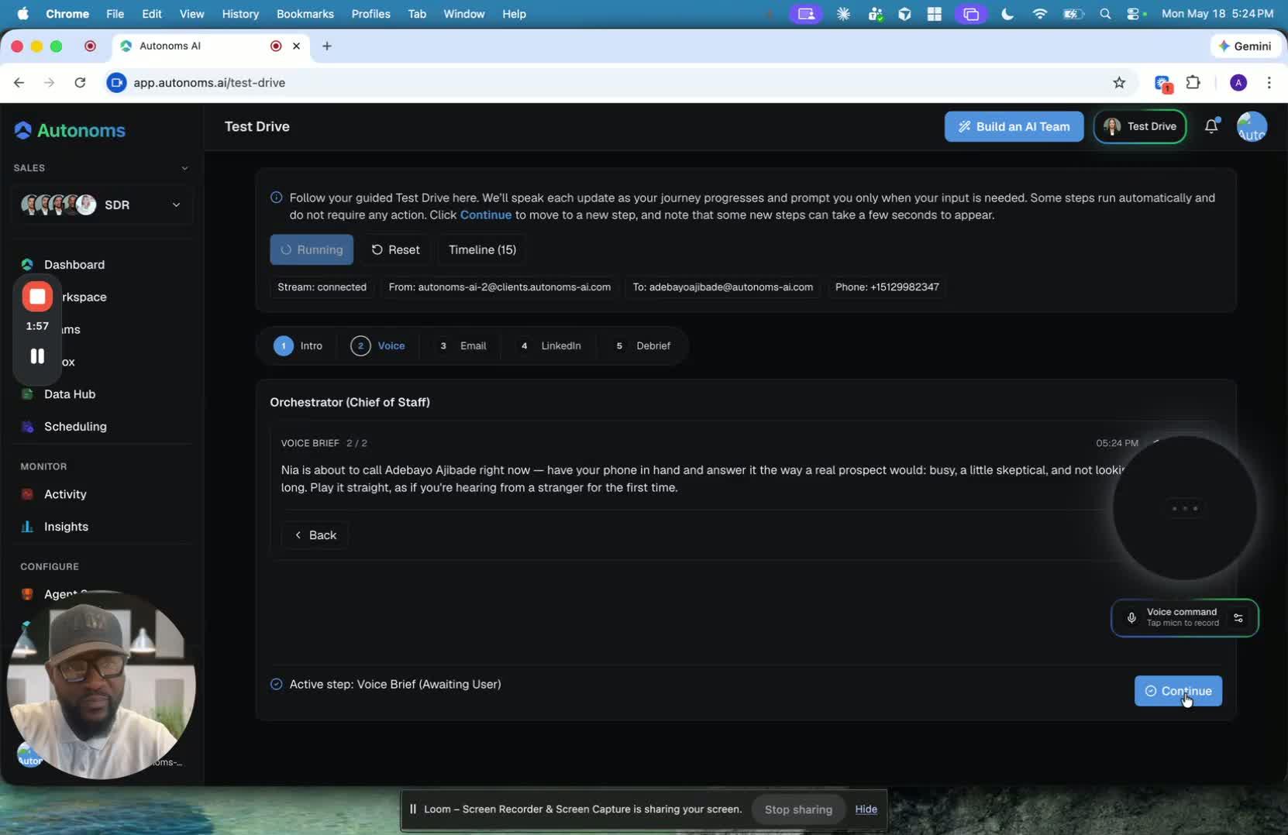Open the Chrome File menu
The height and width of the screenshot is (835, 1288).
[x=115, y=14]
